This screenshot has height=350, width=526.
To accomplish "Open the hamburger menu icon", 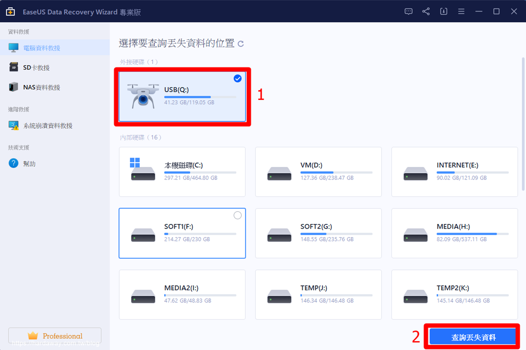I will coord(461,11).
